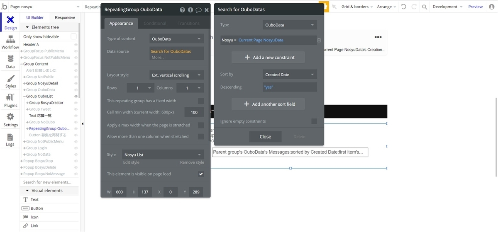Open Type of content dropdown
This screenshot has height=232, width=498.
pyautogui.click(x=177, y=39)
